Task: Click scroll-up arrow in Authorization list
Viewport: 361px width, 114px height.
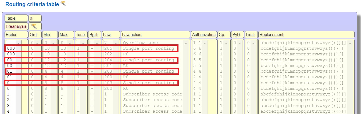Action: [x=205, y=43]
